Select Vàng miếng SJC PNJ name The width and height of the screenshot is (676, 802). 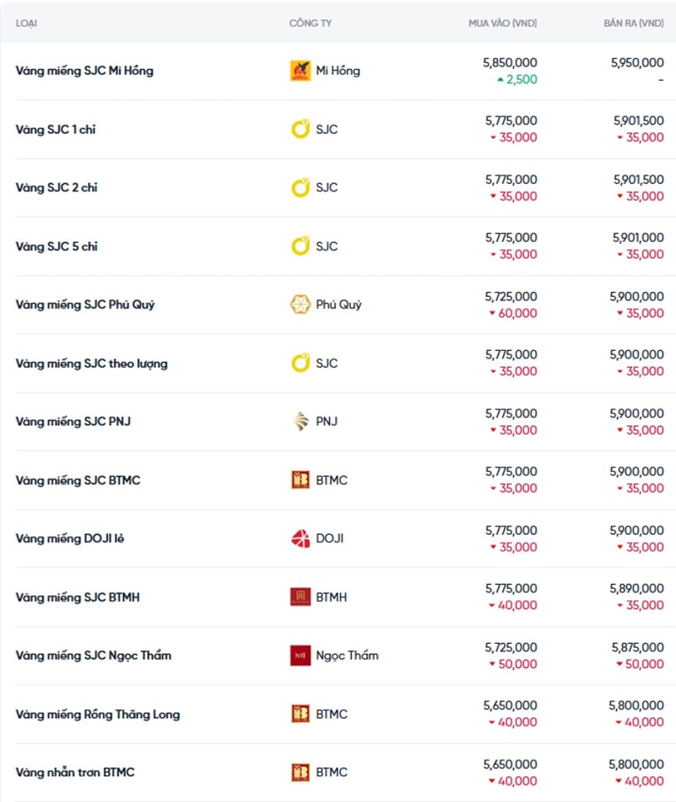click(73, 421)
